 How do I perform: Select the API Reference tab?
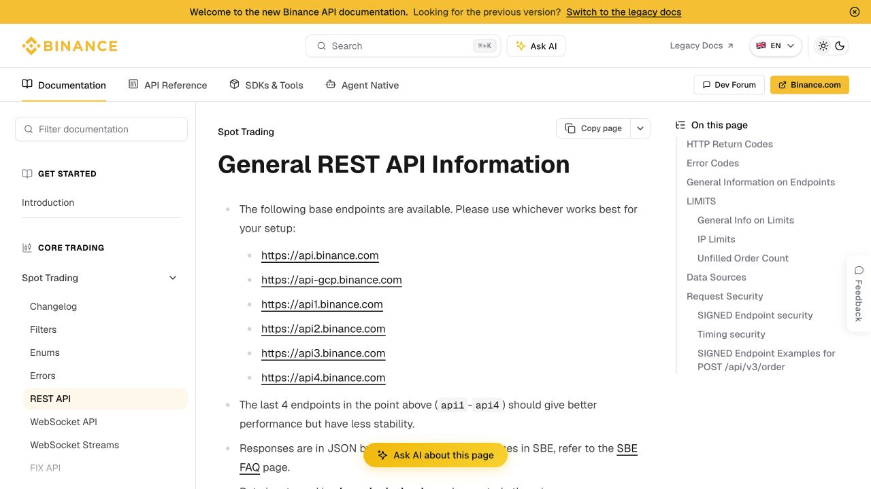pyautogui.click(x=167, y=85)
